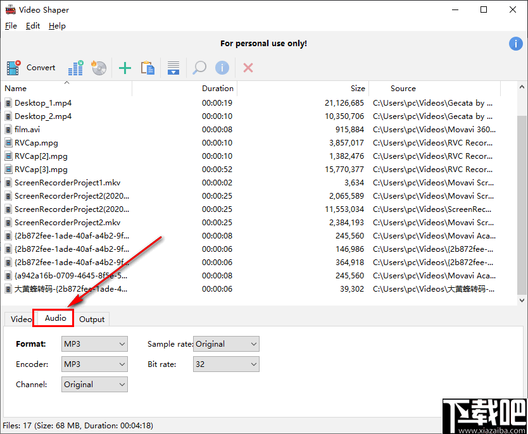Screen dimensions: 528x434
Task: Switch to the Video tab
Action: click(21, 319)
